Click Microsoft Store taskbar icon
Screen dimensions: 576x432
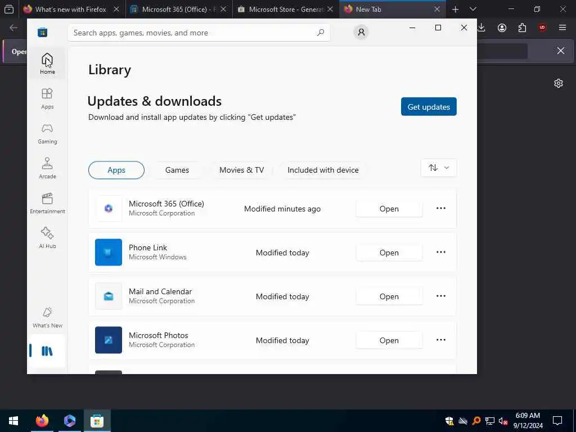(x=97, y=421)
